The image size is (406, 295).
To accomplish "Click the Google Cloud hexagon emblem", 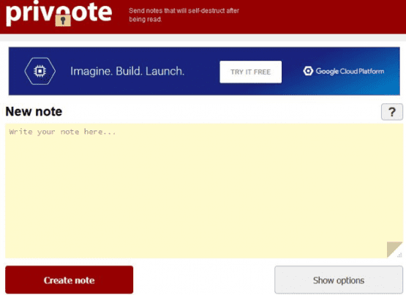I will pos(308,71).
